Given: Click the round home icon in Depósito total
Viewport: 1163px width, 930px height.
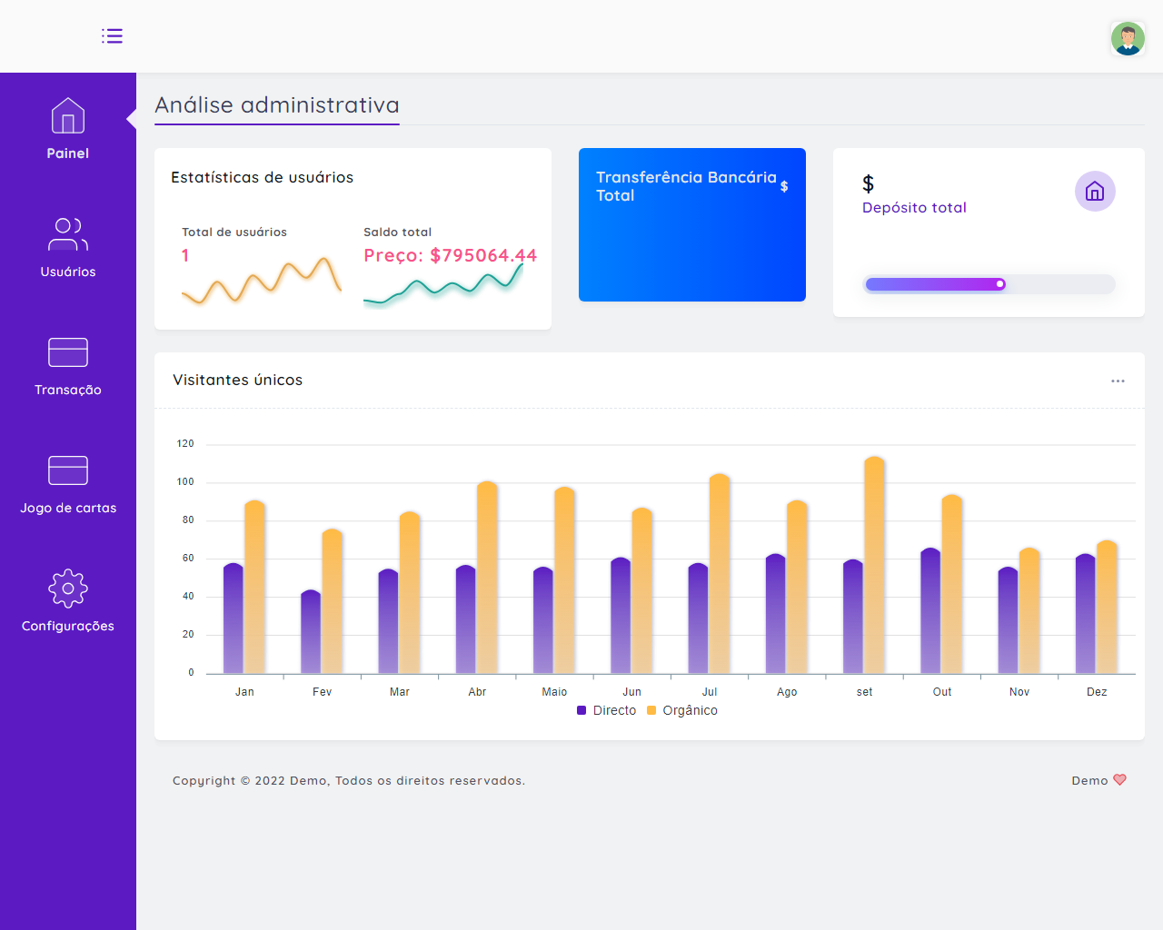Looking at the screenshot, I should point(1095,192).
